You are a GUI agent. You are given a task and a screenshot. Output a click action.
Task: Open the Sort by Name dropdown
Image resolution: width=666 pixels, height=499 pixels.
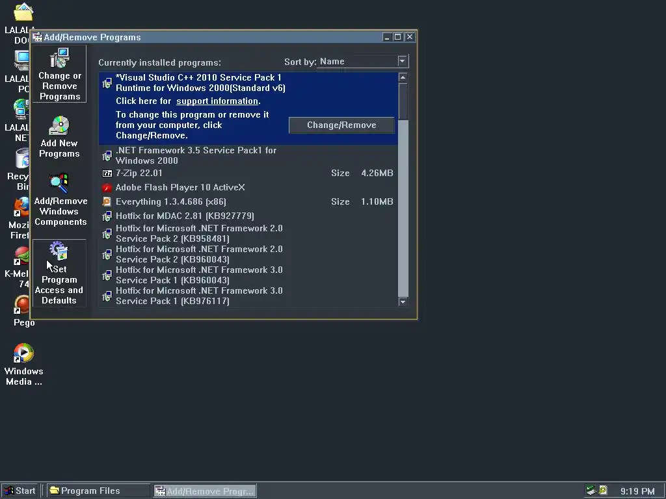click(403, 62)
